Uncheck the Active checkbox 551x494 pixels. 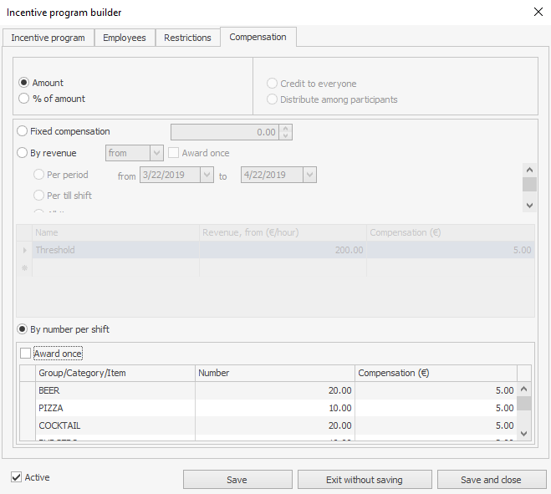(17, 477)
